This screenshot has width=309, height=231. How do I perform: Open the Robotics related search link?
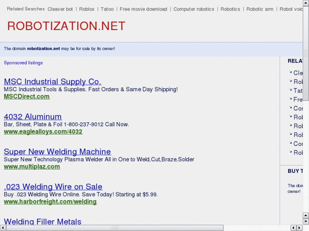click(230, 9)
